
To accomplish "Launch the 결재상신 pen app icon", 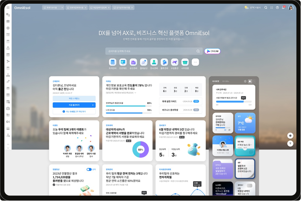I will [x=144, y=62].
